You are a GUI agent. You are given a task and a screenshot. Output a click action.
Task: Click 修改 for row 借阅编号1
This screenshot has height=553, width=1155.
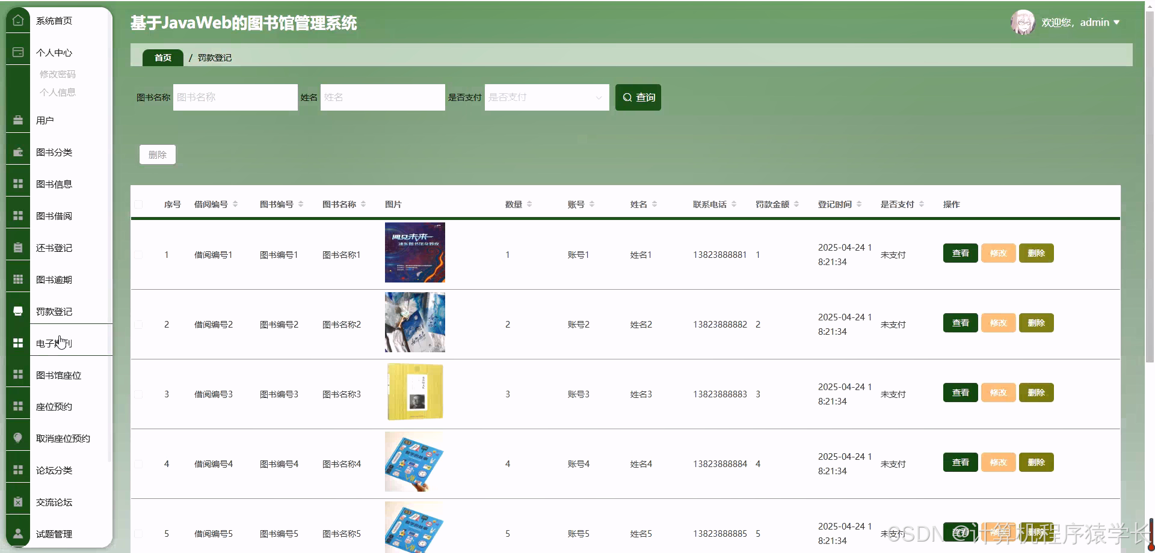click(x=999, y=253)
